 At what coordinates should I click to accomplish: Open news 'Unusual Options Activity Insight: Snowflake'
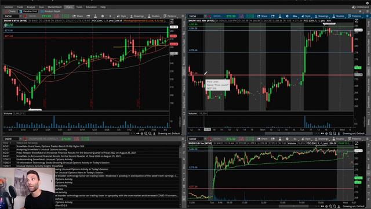point(39,166)
